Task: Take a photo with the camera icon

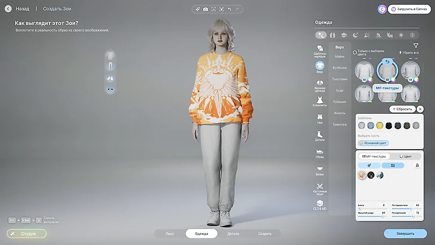Action: (206, 9)
